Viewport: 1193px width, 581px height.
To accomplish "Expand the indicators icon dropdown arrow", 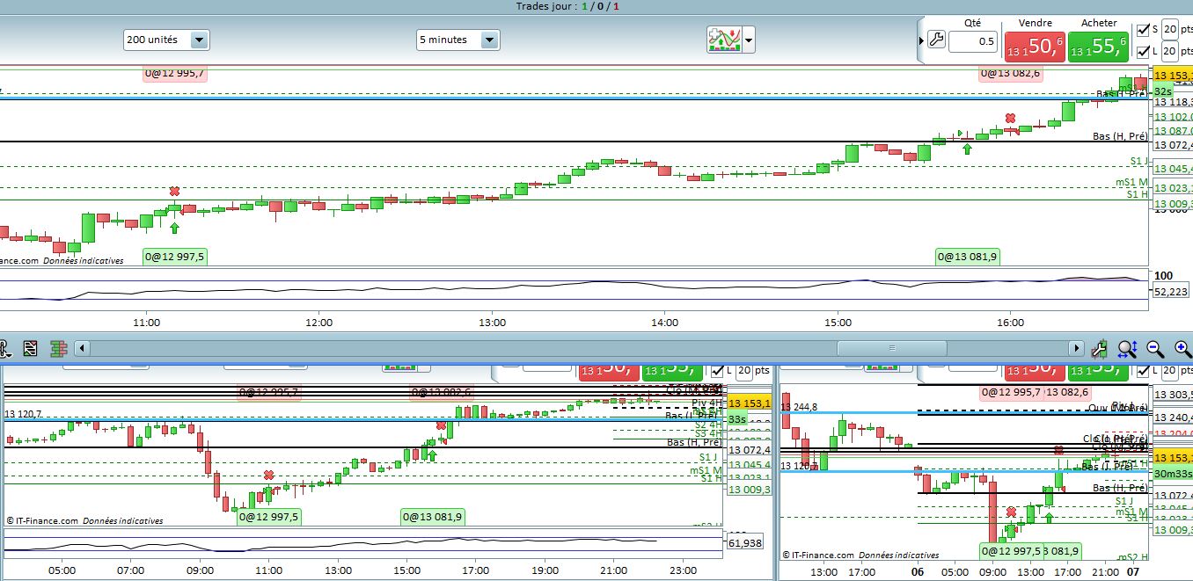I will pos(749,40).
